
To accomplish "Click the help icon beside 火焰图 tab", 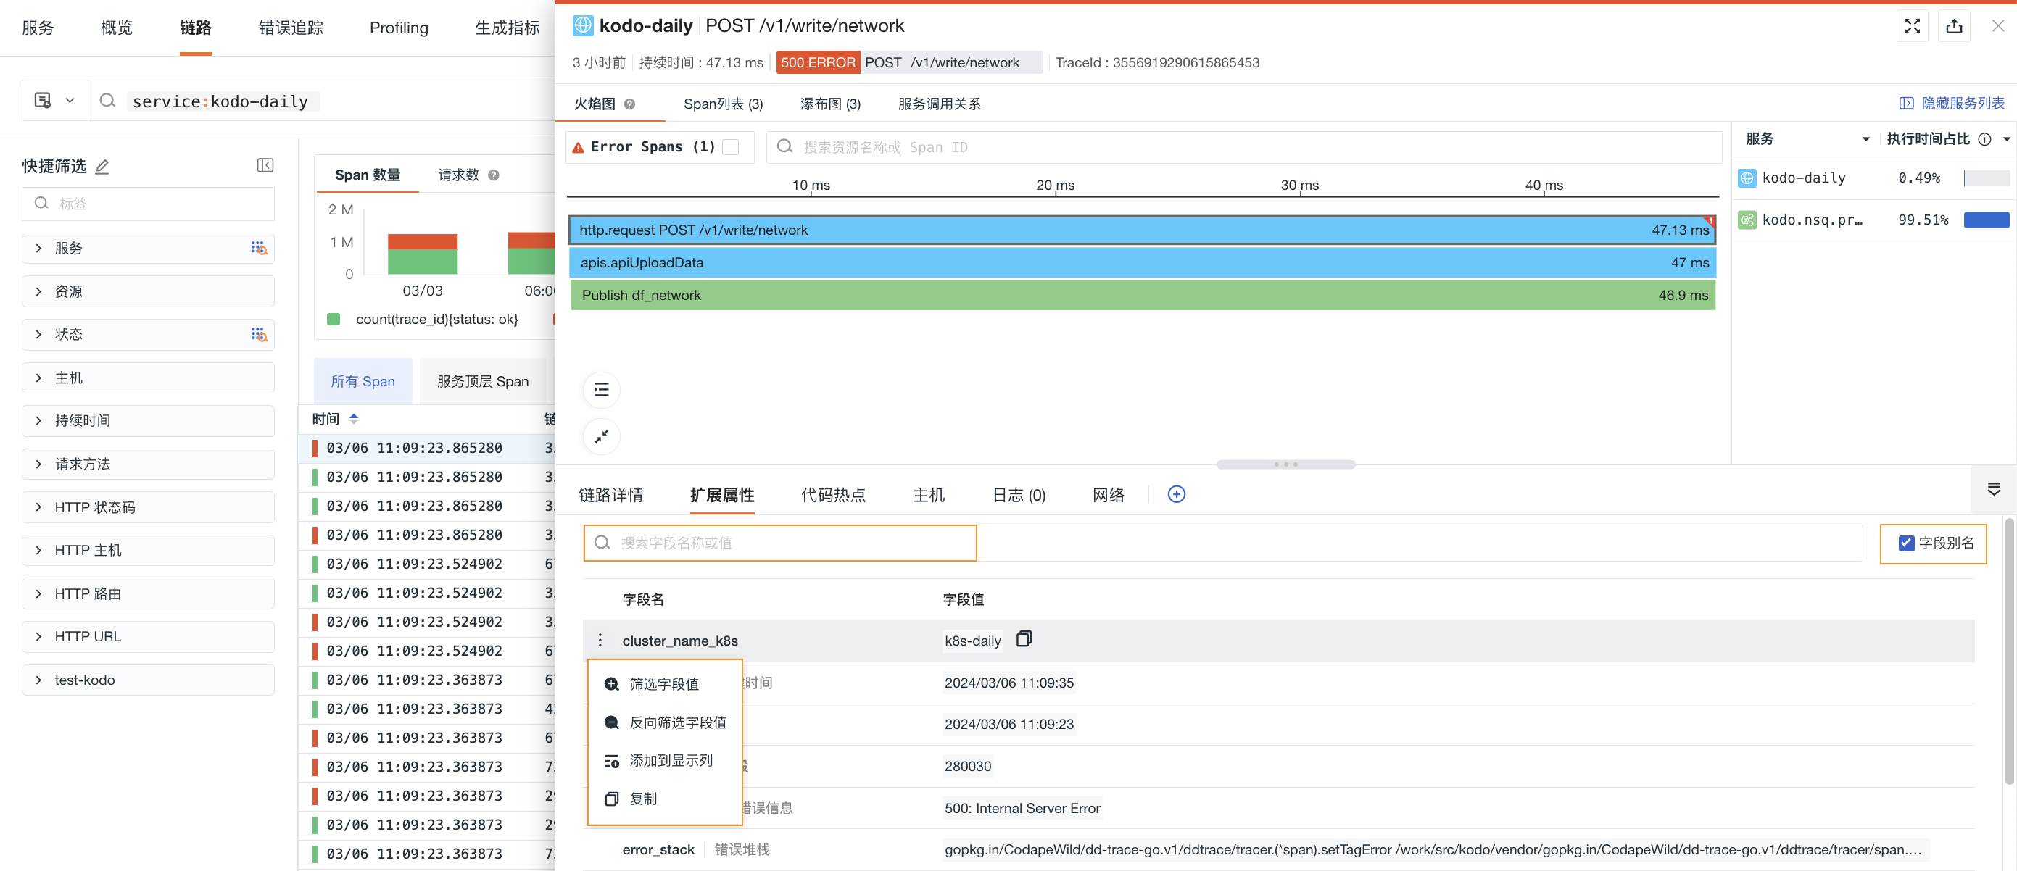I will pyautogui.click(x=629, y=104).
